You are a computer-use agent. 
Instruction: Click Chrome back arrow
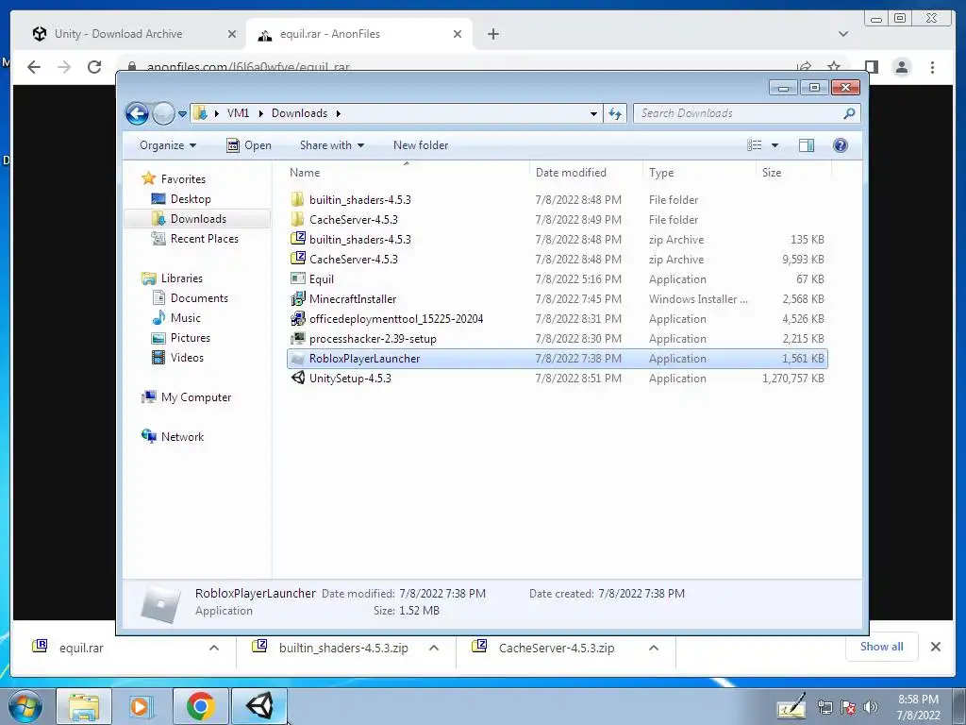pyautogui.click(x=34, y=67)
